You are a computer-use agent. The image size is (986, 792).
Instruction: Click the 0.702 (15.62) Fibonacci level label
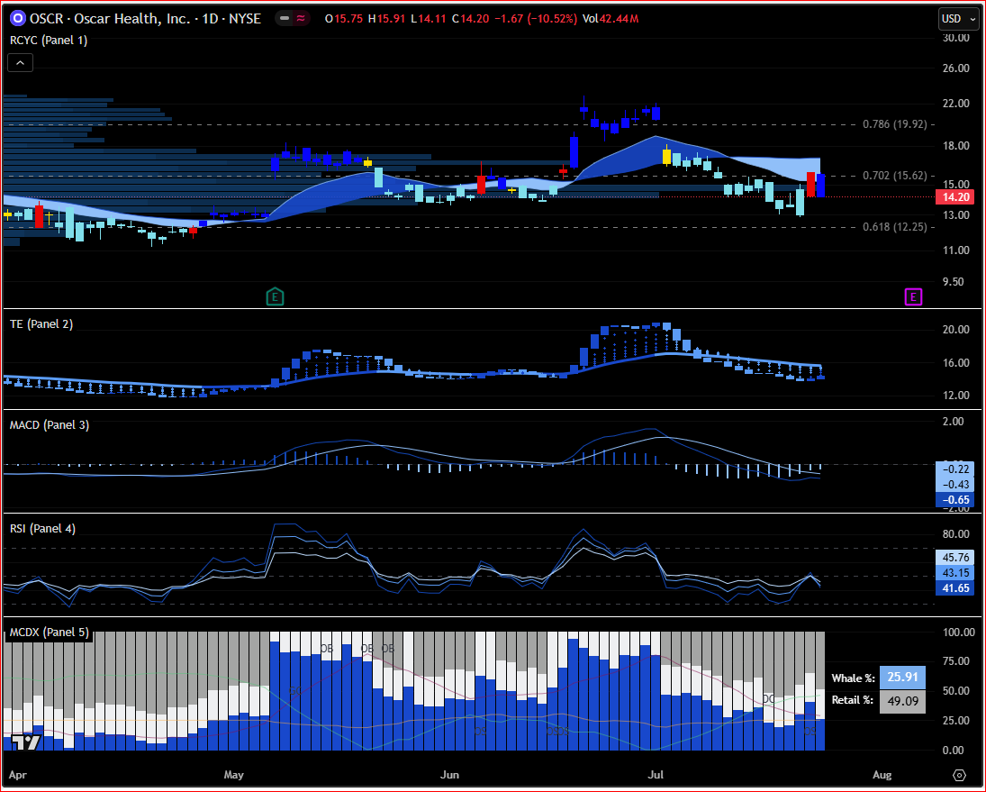894,176
